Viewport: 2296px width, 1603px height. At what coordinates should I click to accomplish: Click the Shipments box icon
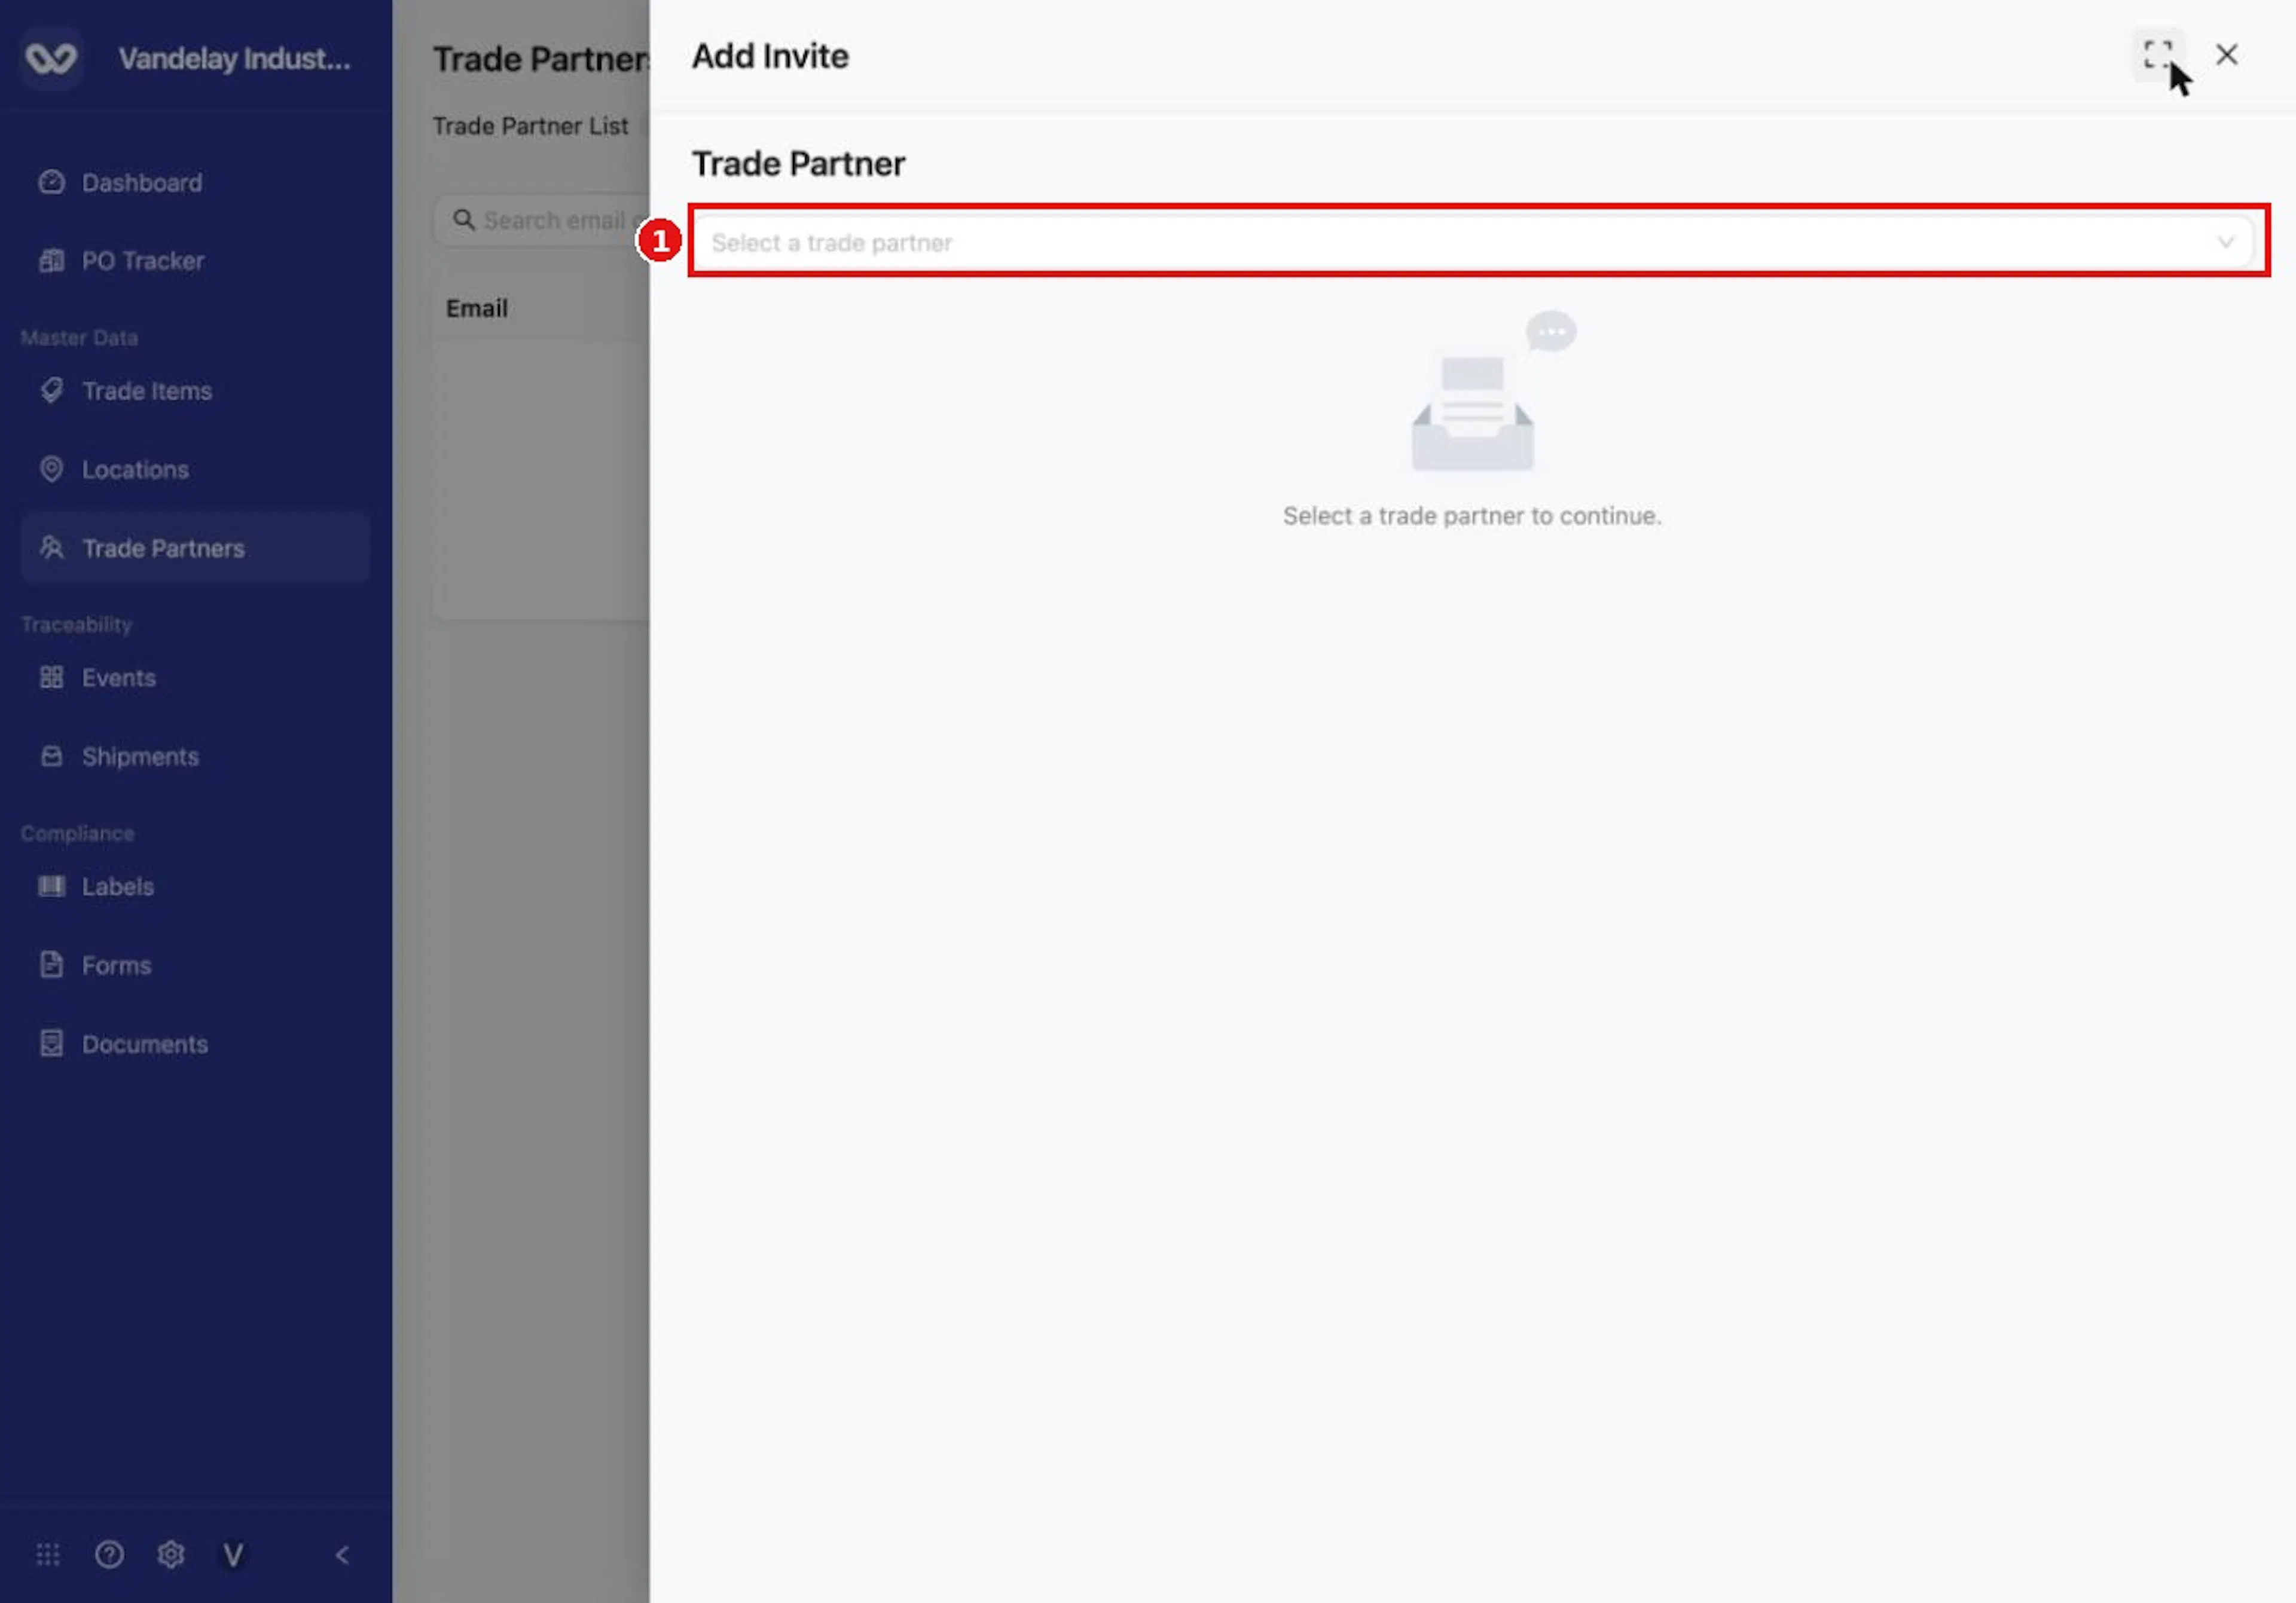click(51, 755)
